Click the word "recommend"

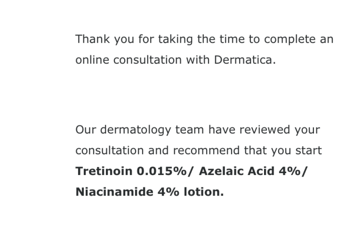click(207, 150)
